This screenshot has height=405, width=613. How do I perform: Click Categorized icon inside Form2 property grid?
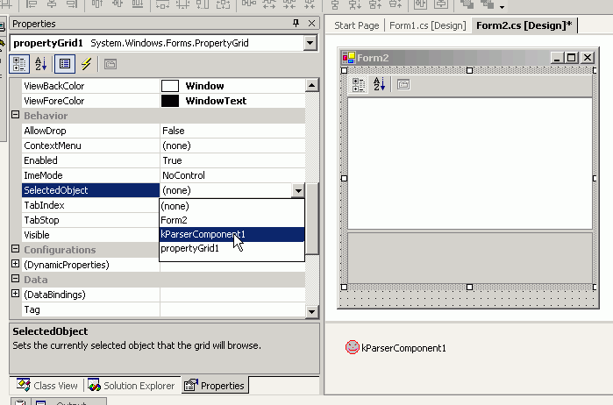click(359, 85)
